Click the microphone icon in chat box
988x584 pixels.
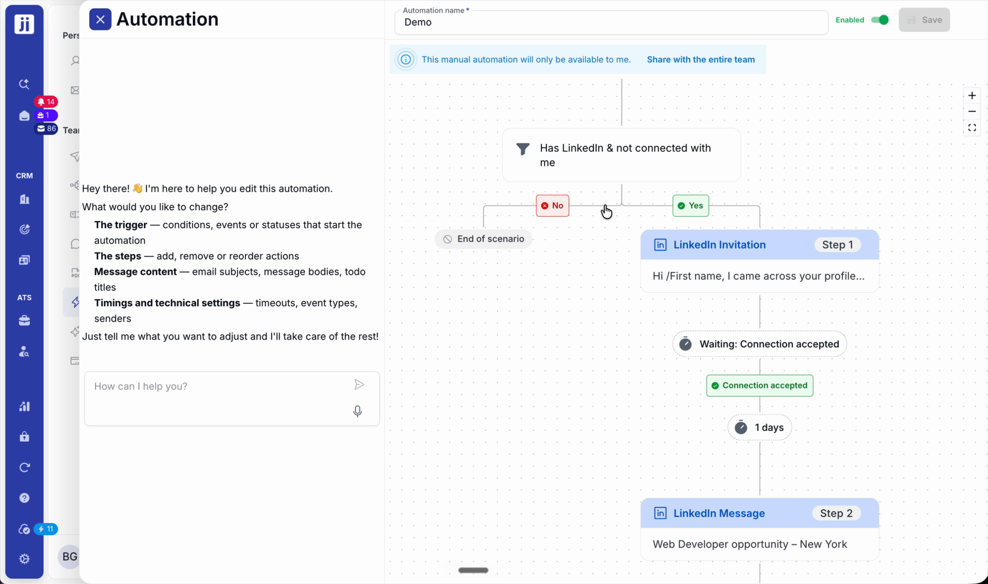click(357, 411)
